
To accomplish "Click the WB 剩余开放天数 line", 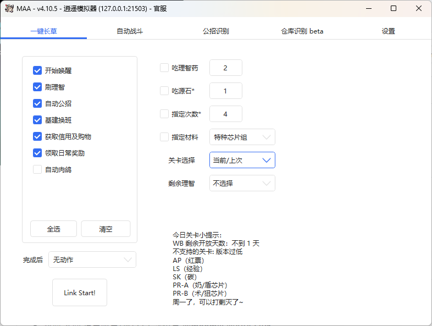I will (x=216, y=244).
